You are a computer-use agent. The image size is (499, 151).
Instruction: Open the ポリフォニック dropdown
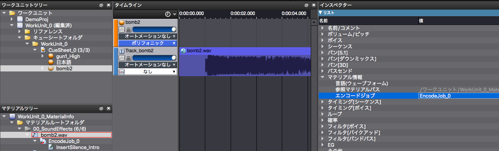pos(147,43)
